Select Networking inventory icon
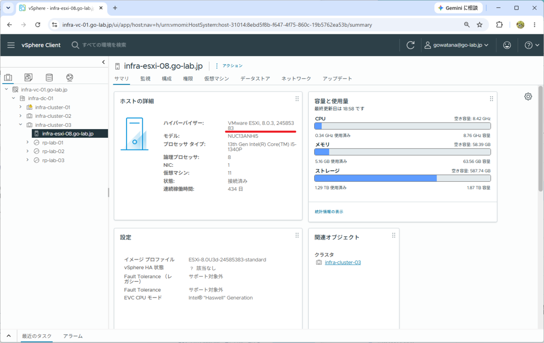The height and width of the screenshot is (343, 544). (x=69, y=77)
